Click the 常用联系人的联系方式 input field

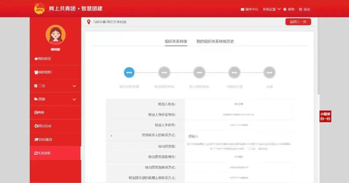click(237, 136)
